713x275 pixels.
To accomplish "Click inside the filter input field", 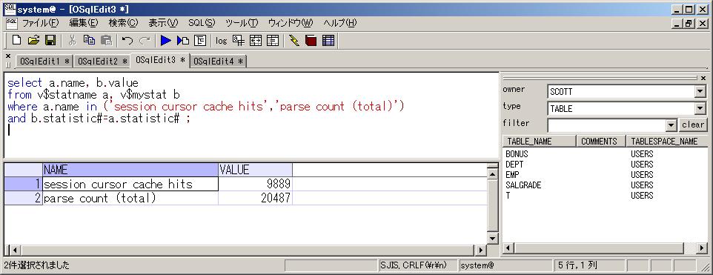I will pos(606,125).
